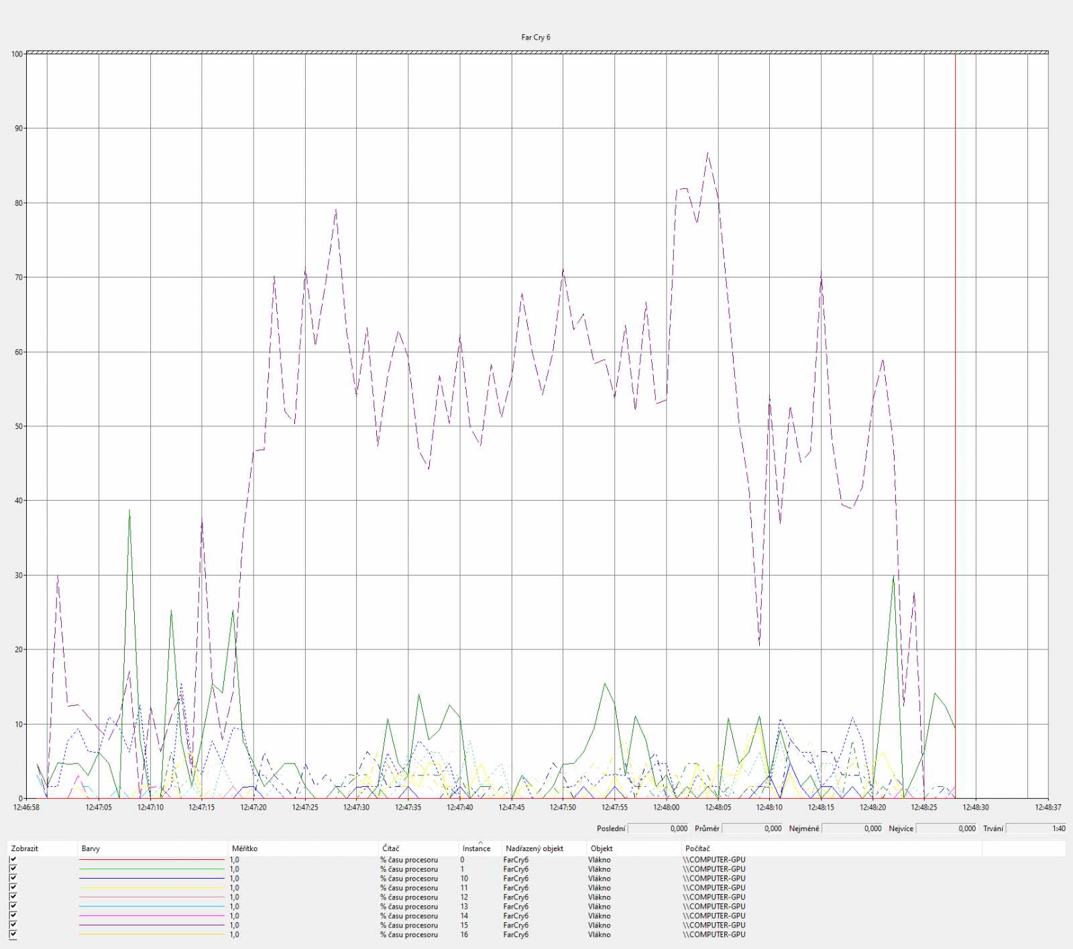Select the red color line of instance 0
1073x949 pixels.
point(152,859)
